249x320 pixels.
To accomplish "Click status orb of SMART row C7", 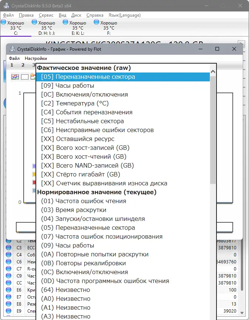I will [8, 269].
